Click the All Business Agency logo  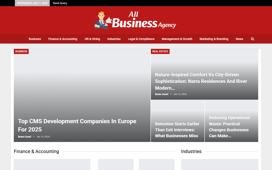coord(135,20)
